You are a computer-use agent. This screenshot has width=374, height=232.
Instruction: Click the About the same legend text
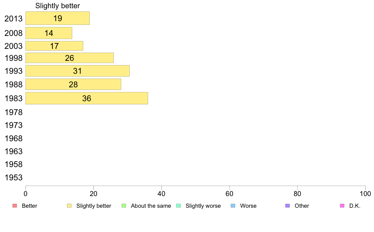(151, 206)
